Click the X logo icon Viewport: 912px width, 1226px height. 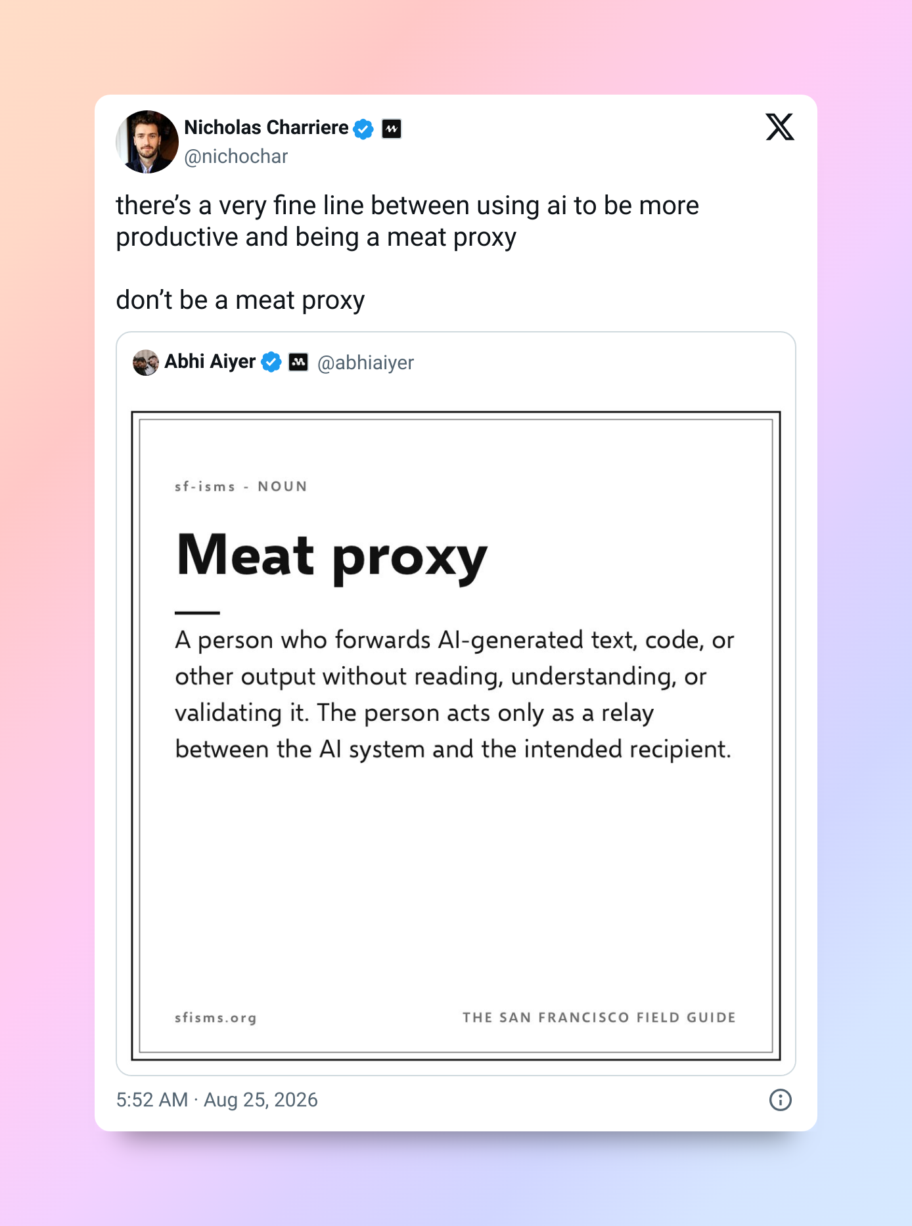pos(780,127)
